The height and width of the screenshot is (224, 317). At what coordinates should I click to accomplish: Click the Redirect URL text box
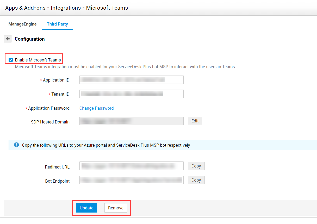click(x=131, y=166)
